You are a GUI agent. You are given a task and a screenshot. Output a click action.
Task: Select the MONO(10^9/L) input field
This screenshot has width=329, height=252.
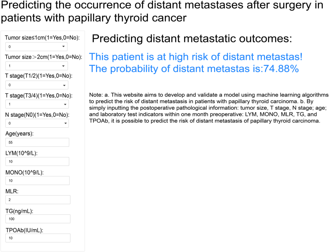(37, 181)
